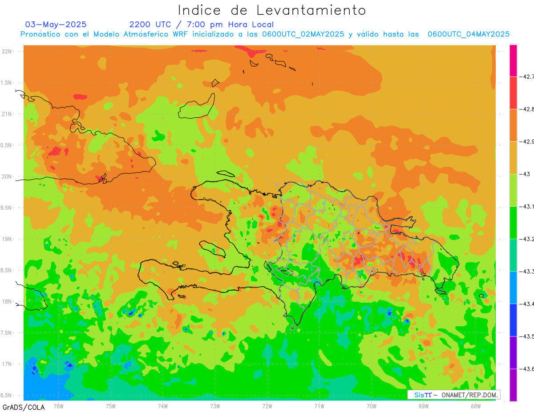The image size is (534, 412).
Task: Click the 'Indice de Levantamiento' title
Action: point(272,10)
